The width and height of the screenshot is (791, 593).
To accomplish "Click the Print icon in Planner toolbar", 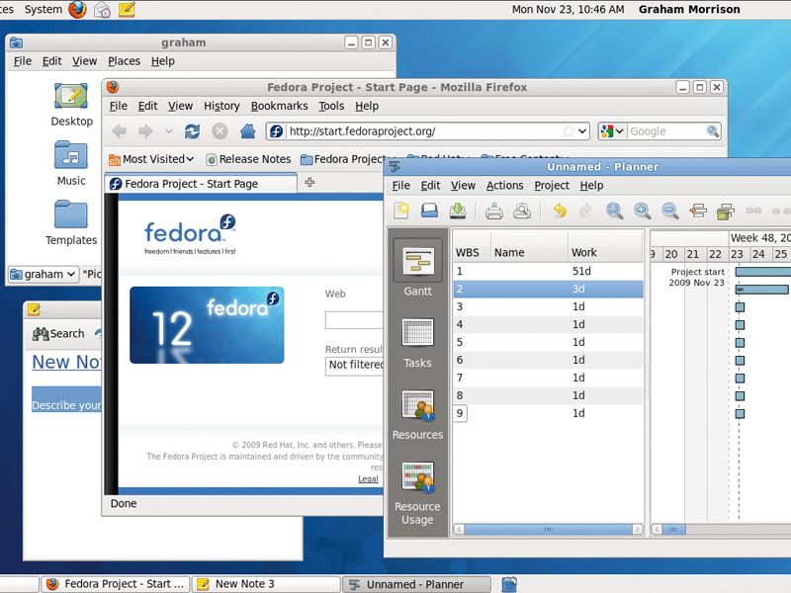I will (493, 211).
